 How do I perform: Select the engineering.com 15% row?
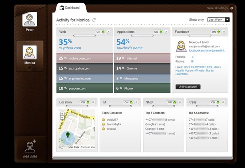(84, 78)
